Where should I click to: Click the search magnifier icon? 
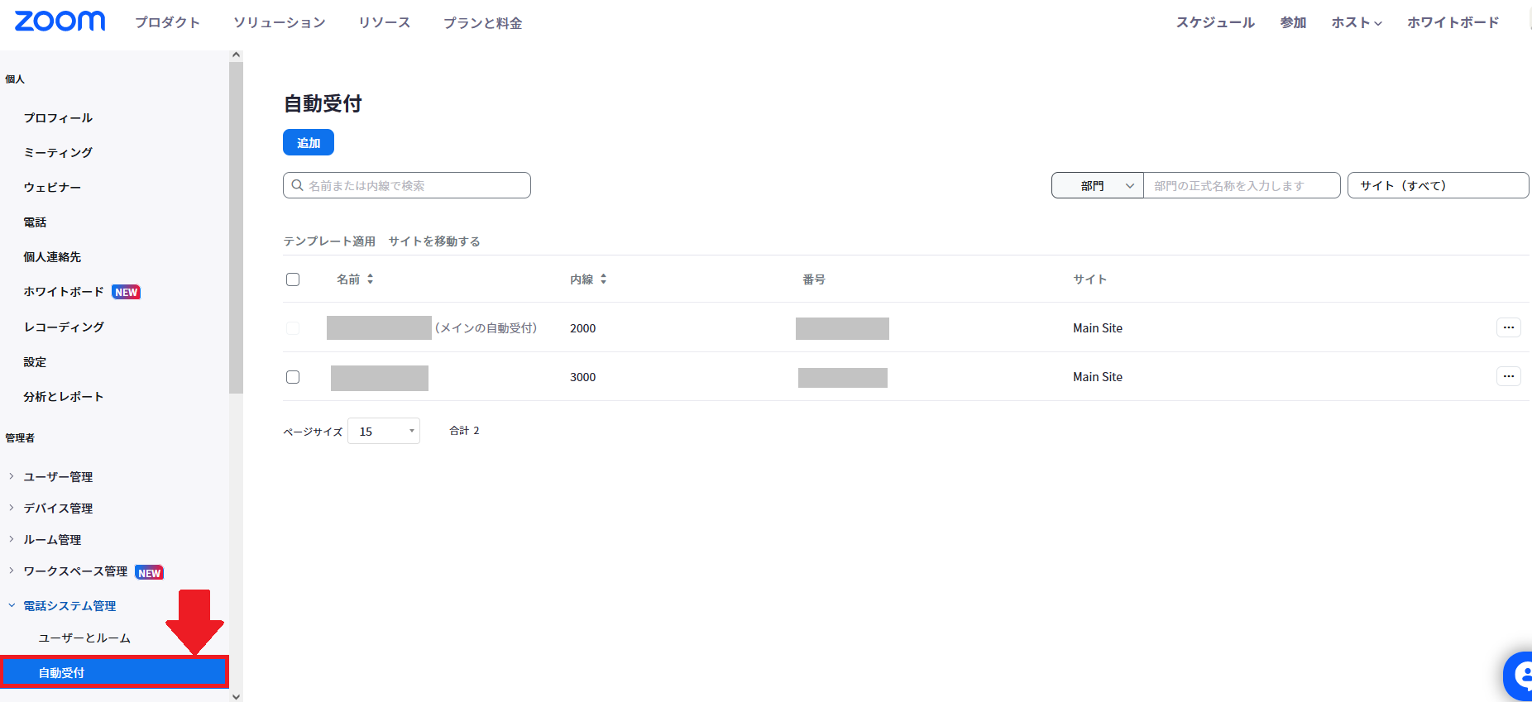point(297,185)
